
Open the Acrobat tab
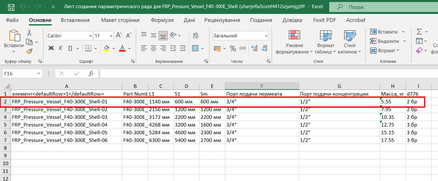coord(356,20)
